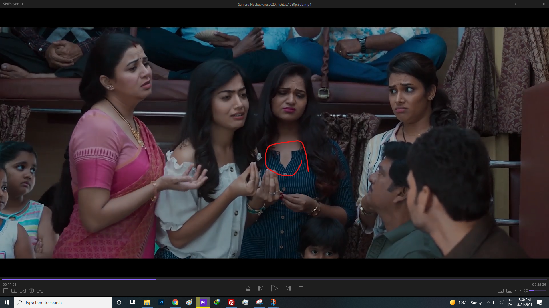Toggle subtitles display icon
This screenshot has width=549, height=308.
tap(509, 291)
